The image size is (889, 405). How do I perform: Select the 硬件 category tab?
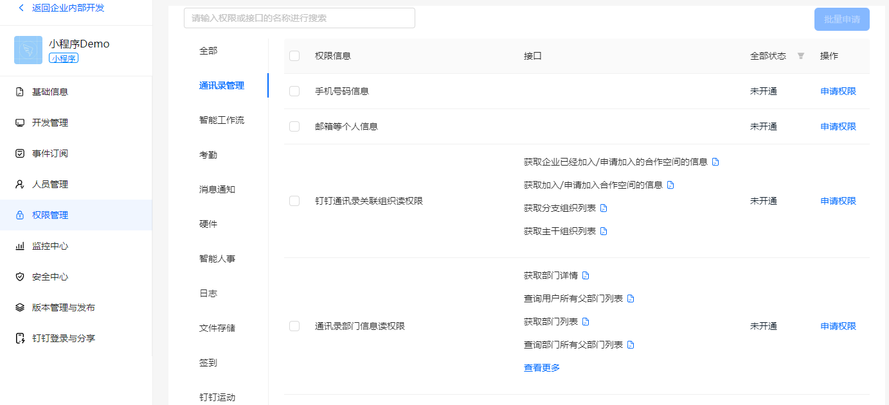208,224
